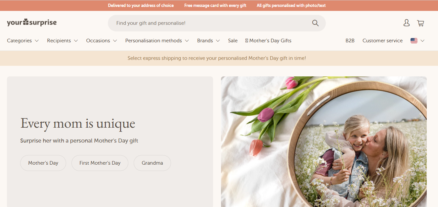The image size is (438, 207).
Task: Open the user account icon
Action: pos(407,23)
